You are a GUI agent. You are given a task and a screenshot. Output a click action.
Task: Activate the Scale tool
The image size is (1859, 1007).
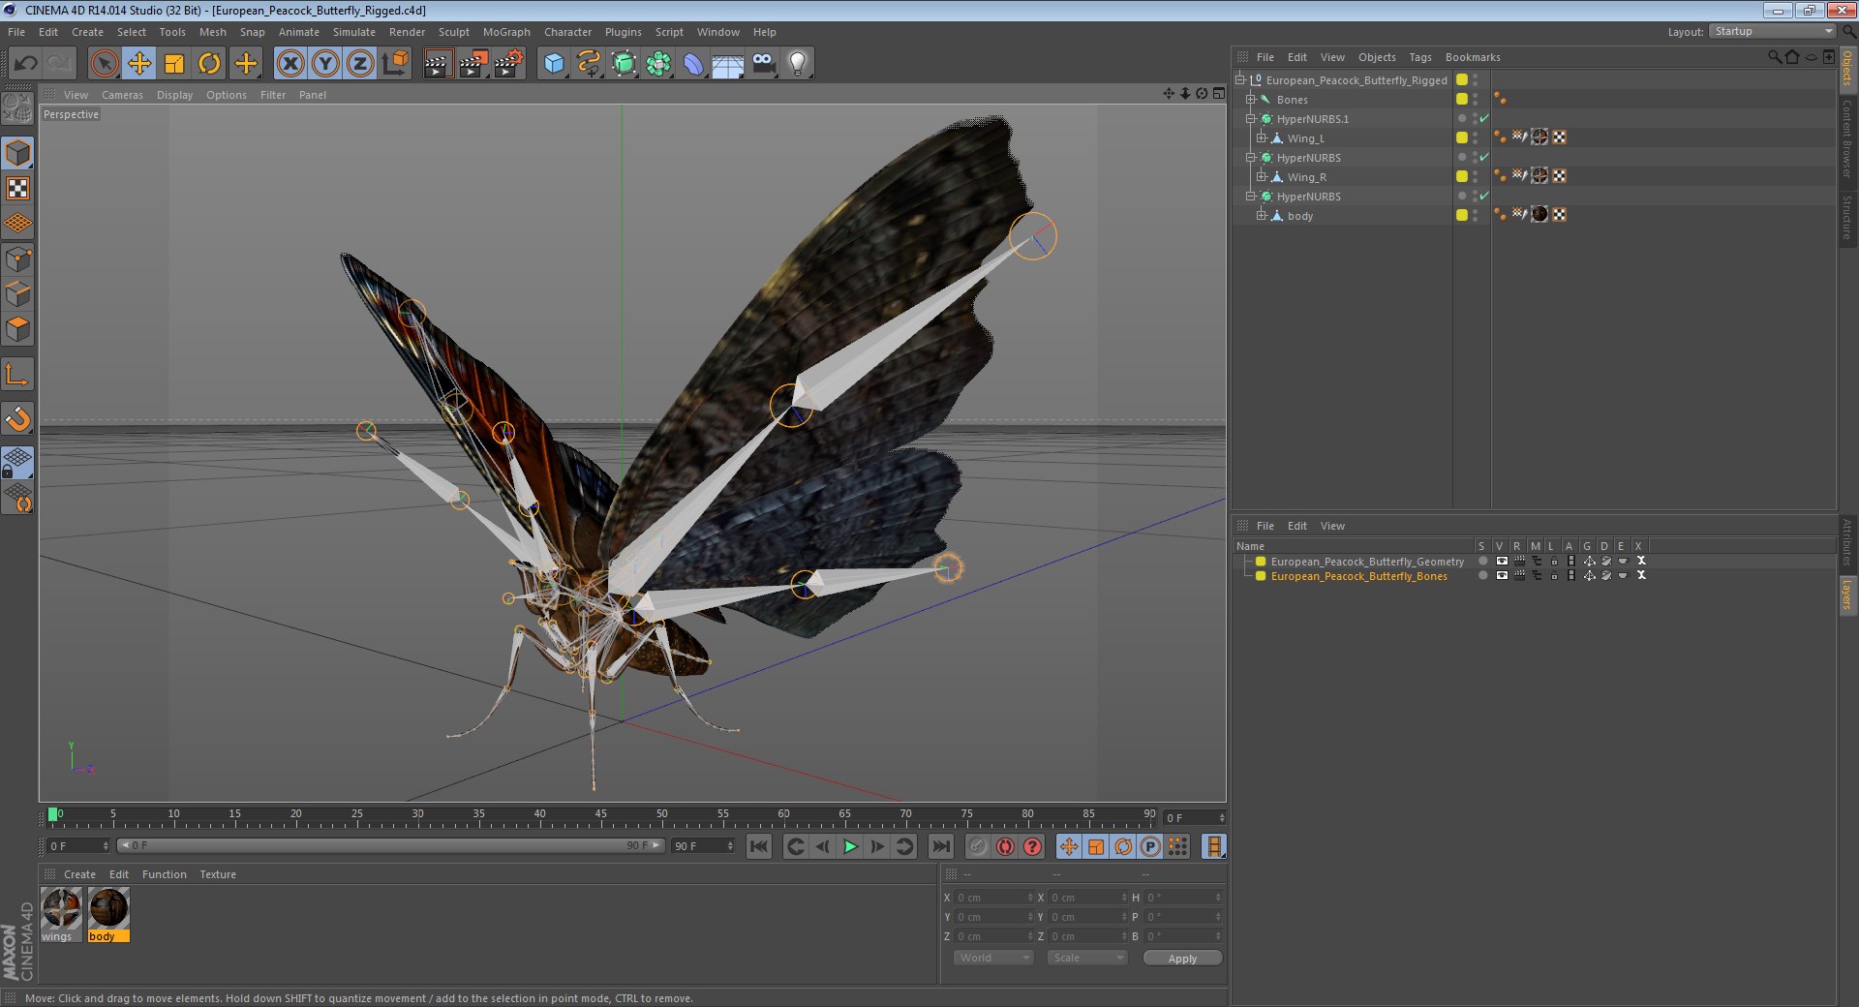pyautogui.click(x=174, y=64)
